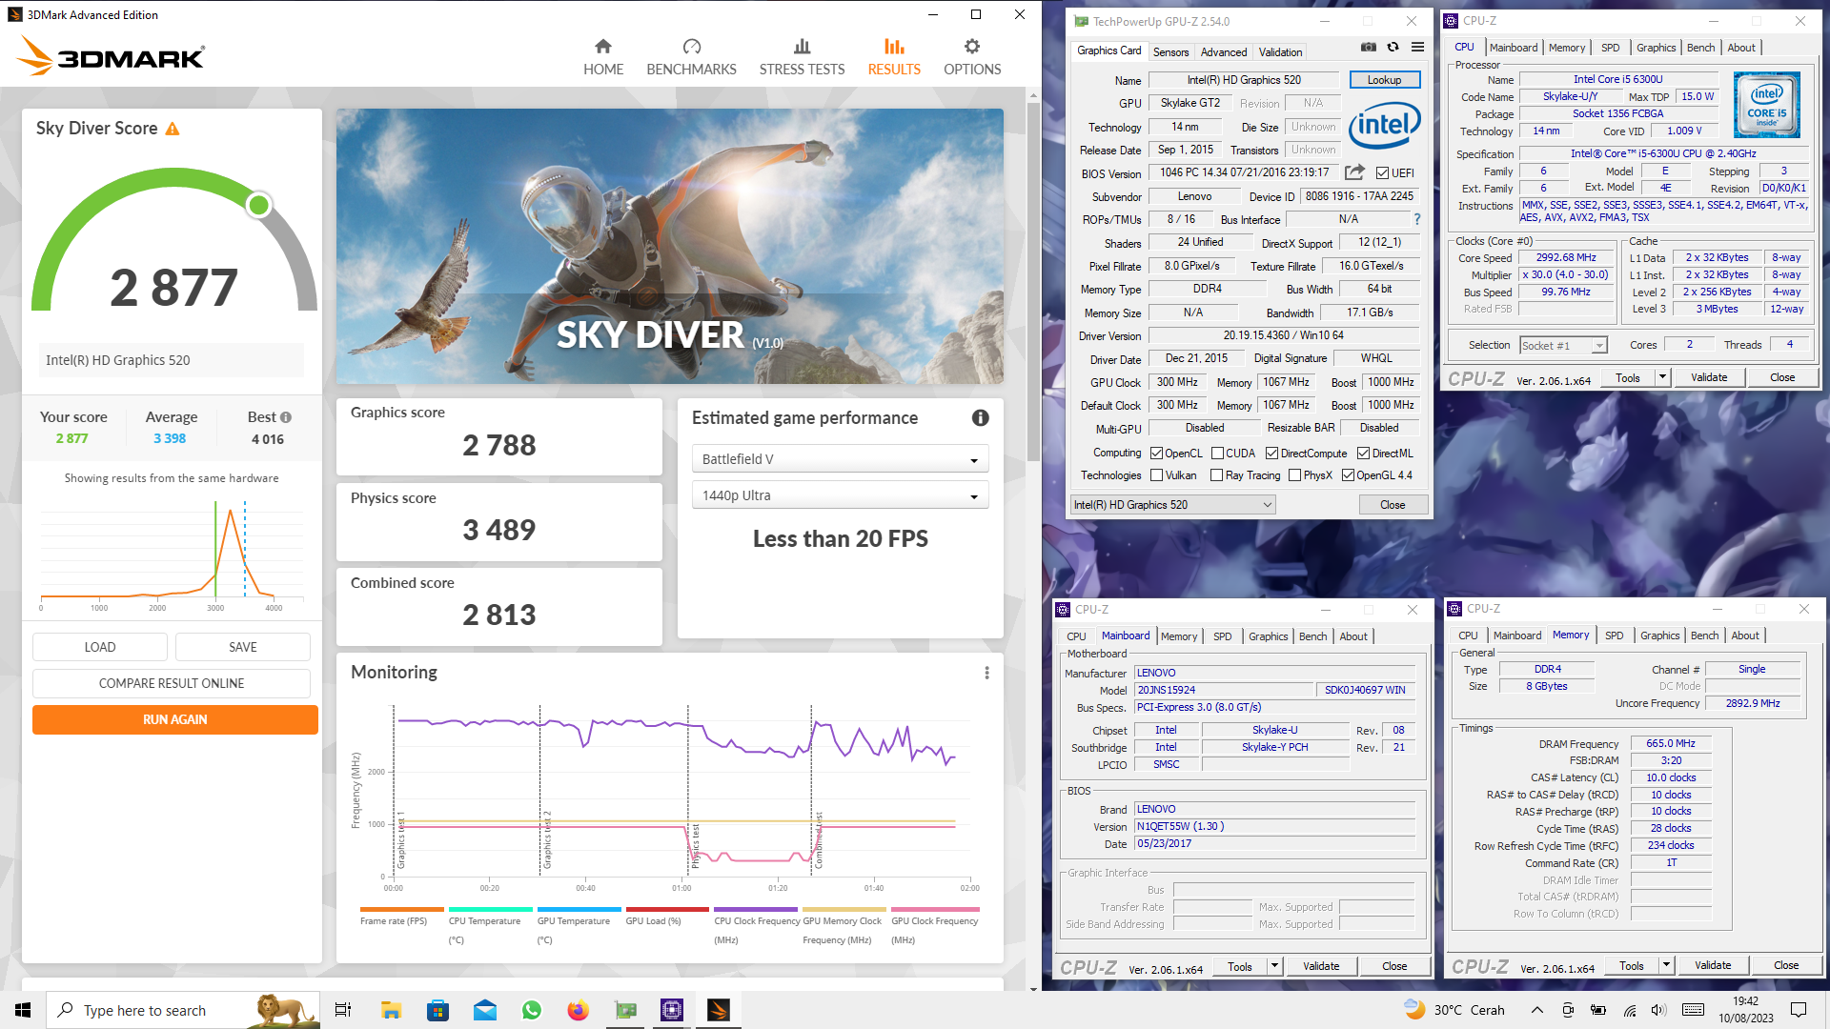Click GPU-Z refresh icon

(x=1393, y=48)
